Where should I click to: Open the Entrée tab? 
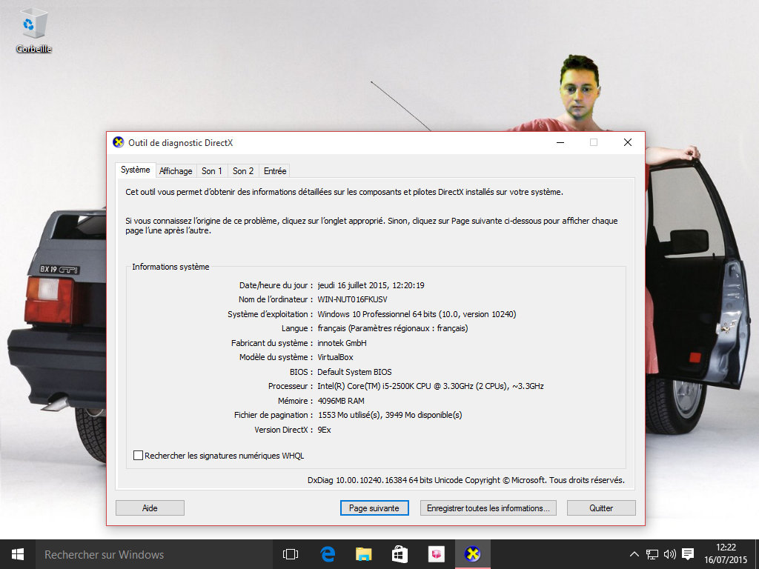coord(274,170)
